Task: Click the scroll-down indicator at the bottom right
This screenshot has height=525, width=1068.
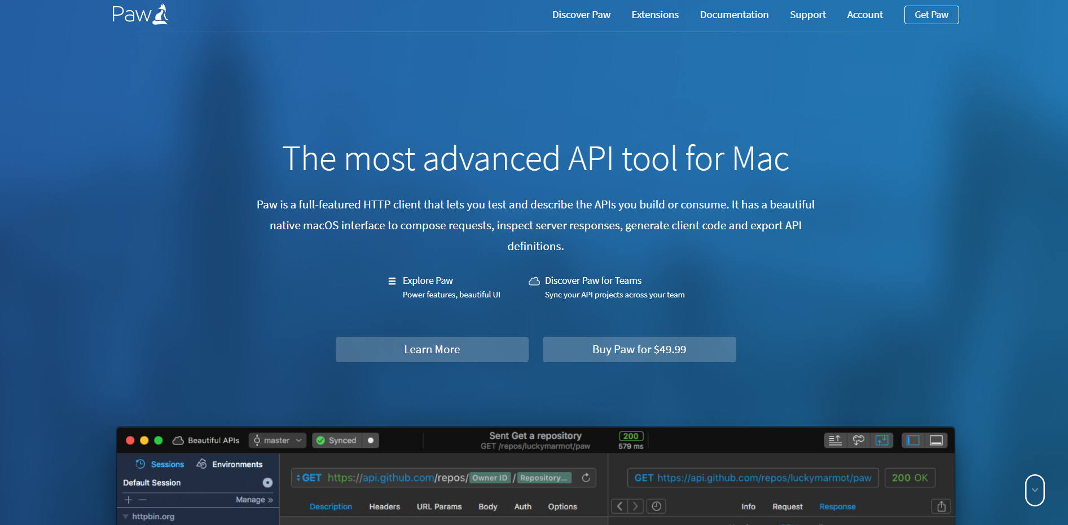Action: 1034,490
